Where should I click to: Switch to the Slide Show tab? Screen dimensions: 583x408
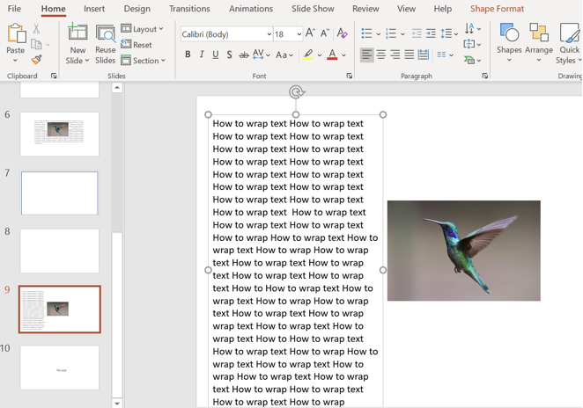click(313, 9)
